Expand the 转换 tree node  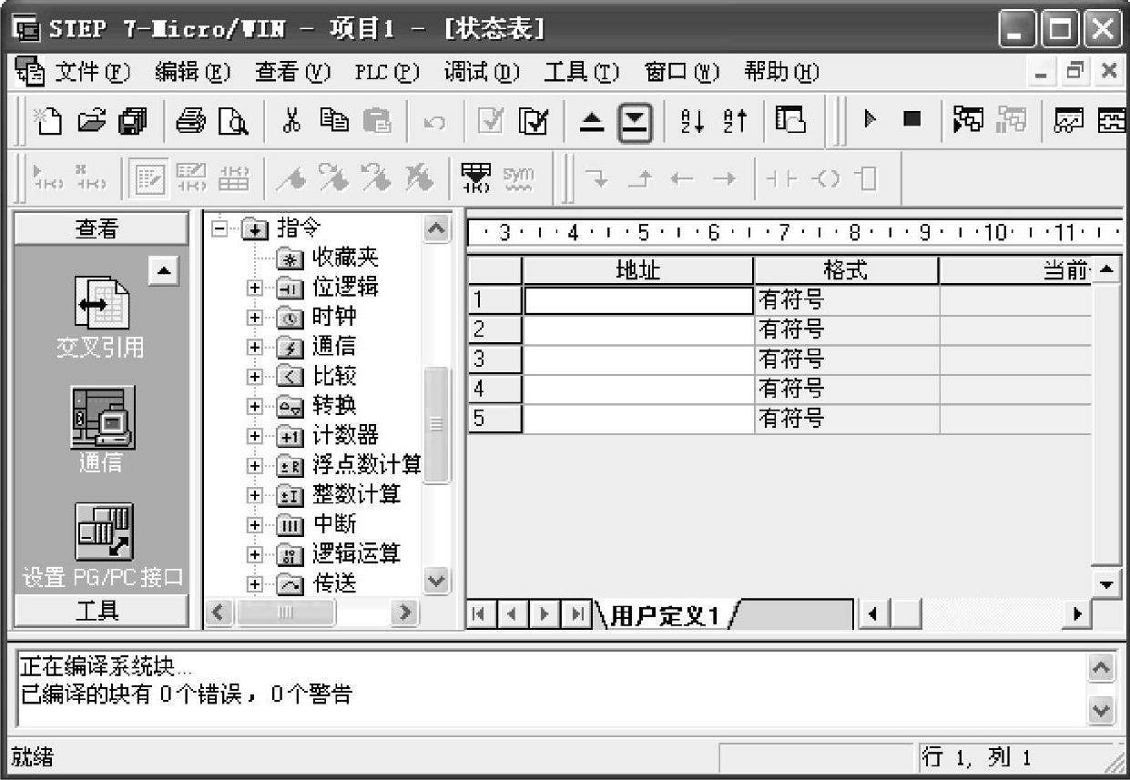(x=255, y=406)
